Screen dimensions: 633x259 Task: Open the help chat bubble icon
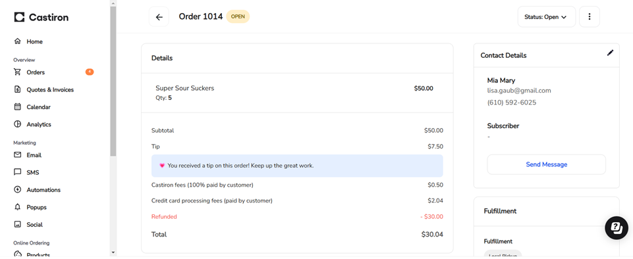coord(616,228)
